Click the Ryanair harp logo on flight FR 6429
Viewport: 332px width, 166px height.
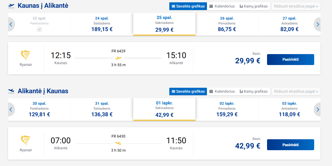pos(26,56)
